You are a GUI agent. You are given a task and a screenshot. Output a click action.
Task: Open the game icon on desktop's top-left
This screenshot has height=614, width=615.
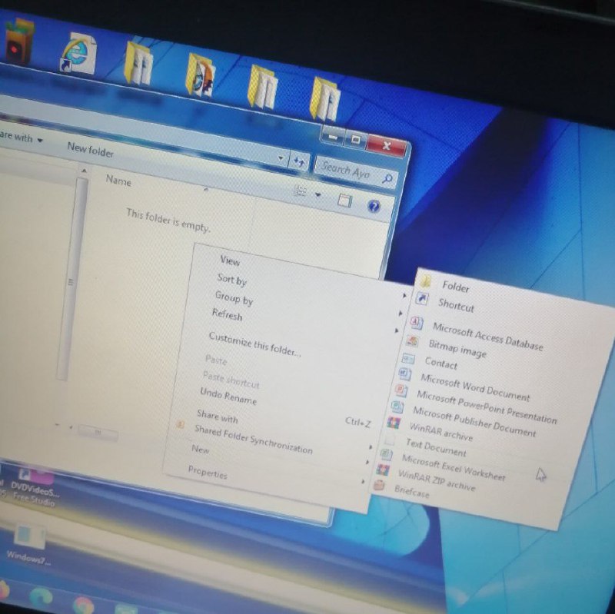[18, 41]
